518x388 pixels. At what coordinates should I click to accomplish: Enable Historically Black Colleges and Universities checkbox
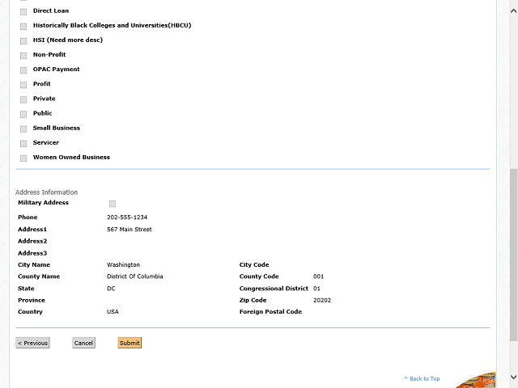tap(23, 26)
